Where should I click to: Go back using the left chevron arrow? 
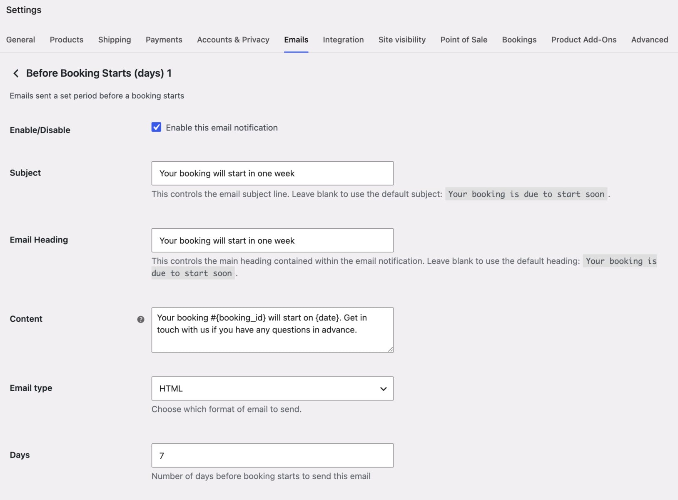pos(16,73)
